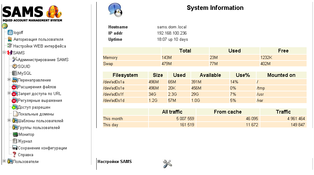Open Сохранение конфигурации item
Image resolution: width=314 pixels, height=175 pixels.
(43, 148)
